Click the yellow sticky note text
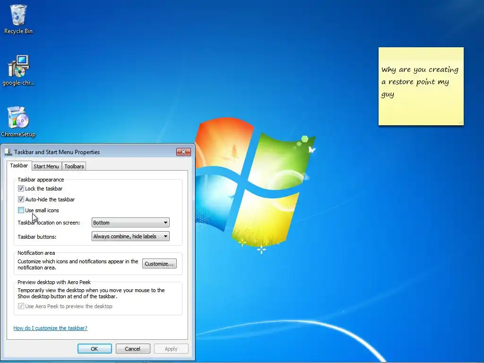Viewport: 484px width, 363px height. pyautogui.click(x=420, y=82)
